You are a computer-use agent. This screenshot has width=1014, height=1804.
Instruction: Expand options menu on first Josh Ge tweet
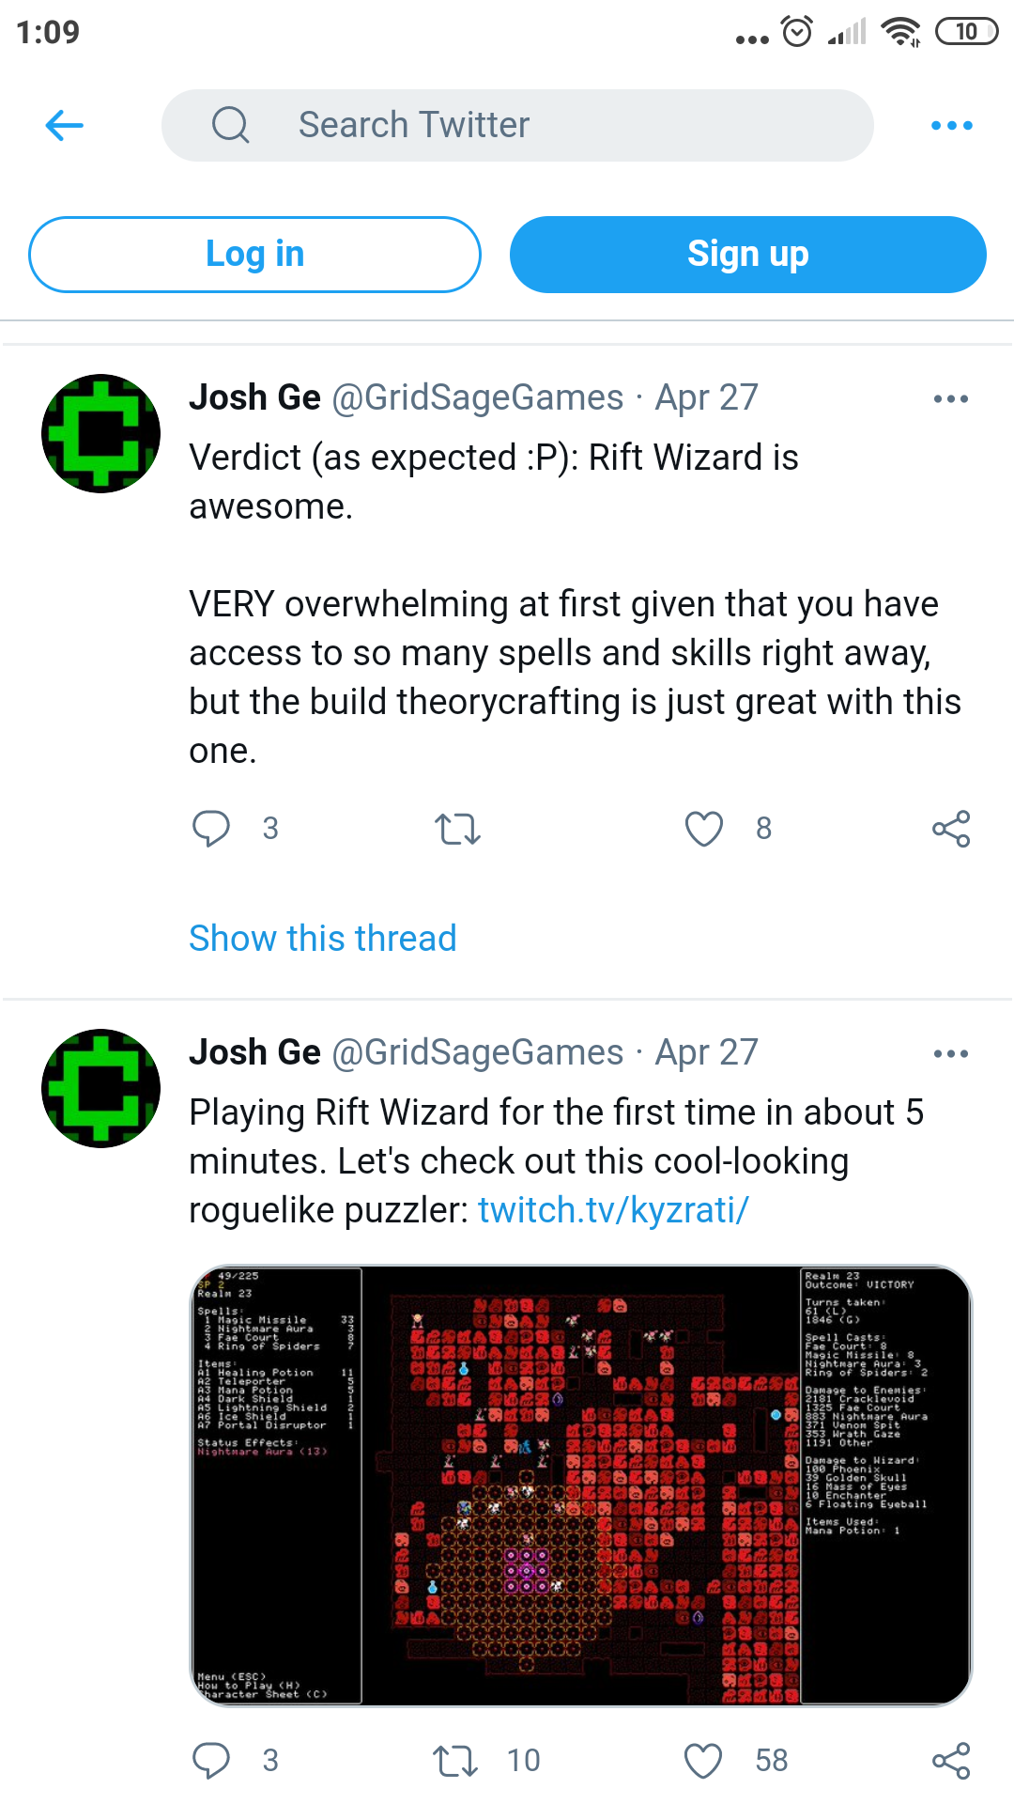pos(951,399)
